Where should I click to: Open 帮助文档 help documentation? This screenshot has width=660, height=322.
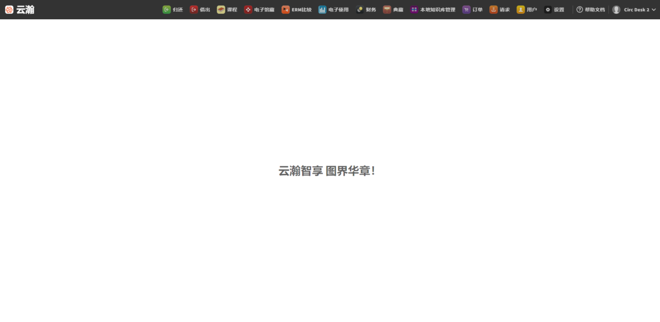click(590, 9)
